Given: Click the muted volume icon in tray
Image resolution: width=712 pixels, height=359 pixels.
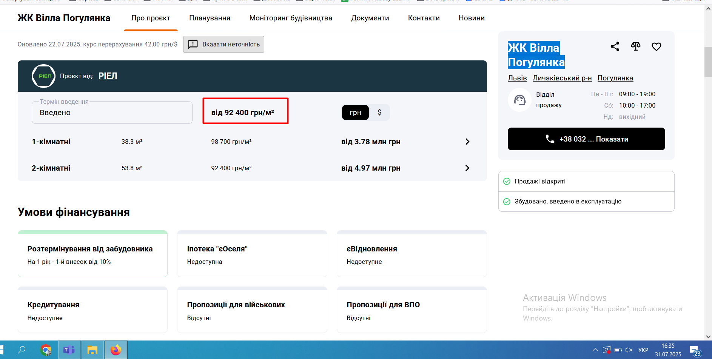Looking at the screenshot, I should pyautogui.click(x=629, y=350).
